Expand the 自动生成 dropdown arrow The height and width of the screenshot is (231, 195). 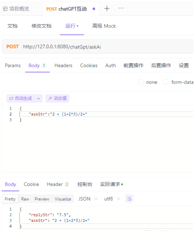point(39,98)
